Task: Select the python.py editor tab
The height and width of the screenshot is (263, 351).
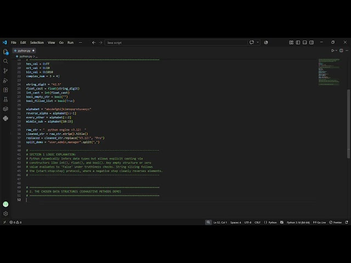Action: 24,51
